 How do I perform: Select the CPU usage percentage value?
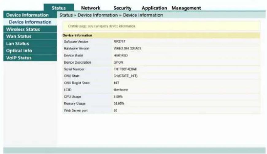[x=118, y=97]
